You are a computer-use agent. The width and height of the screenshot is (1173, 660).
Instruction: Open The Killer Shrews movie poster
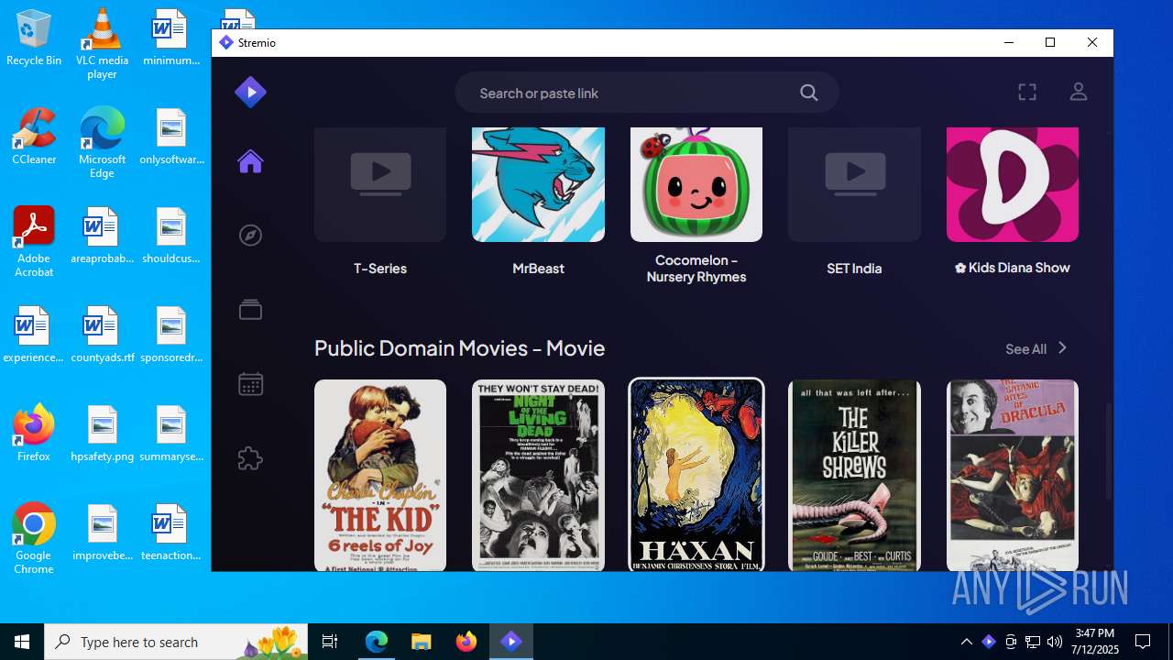click(854, 475)
